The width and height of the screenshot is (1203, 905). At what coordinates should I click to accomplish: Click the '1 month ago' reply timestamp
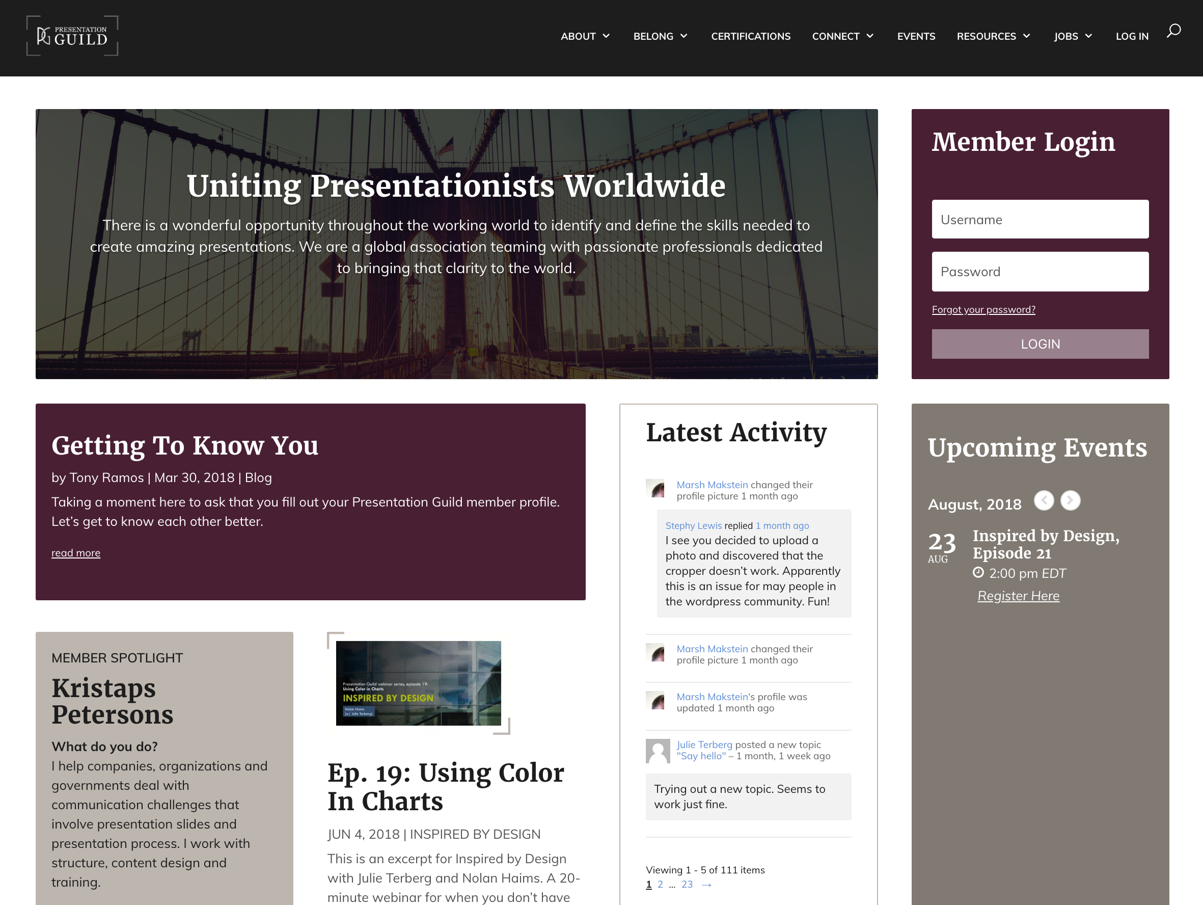[782, 526]
